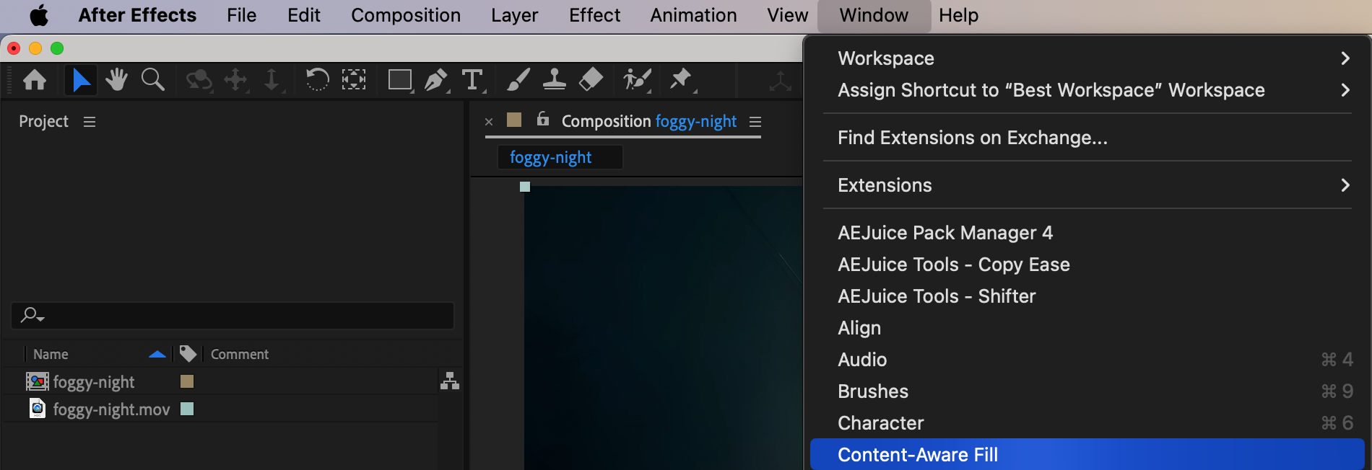This screenshot has width=1372, height=470.
Task: Open the View menu
Action: 787,15
